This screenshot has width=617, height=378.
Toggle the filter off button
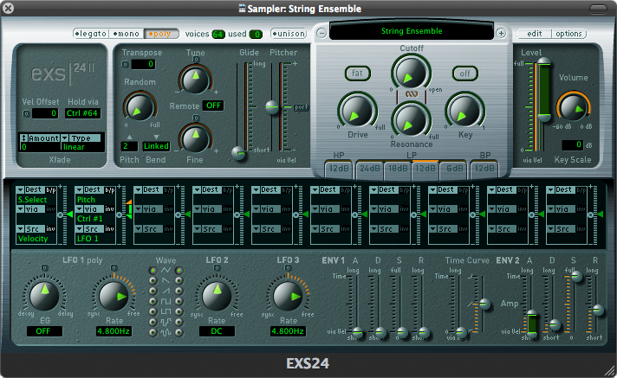click(x=464, y=73)
